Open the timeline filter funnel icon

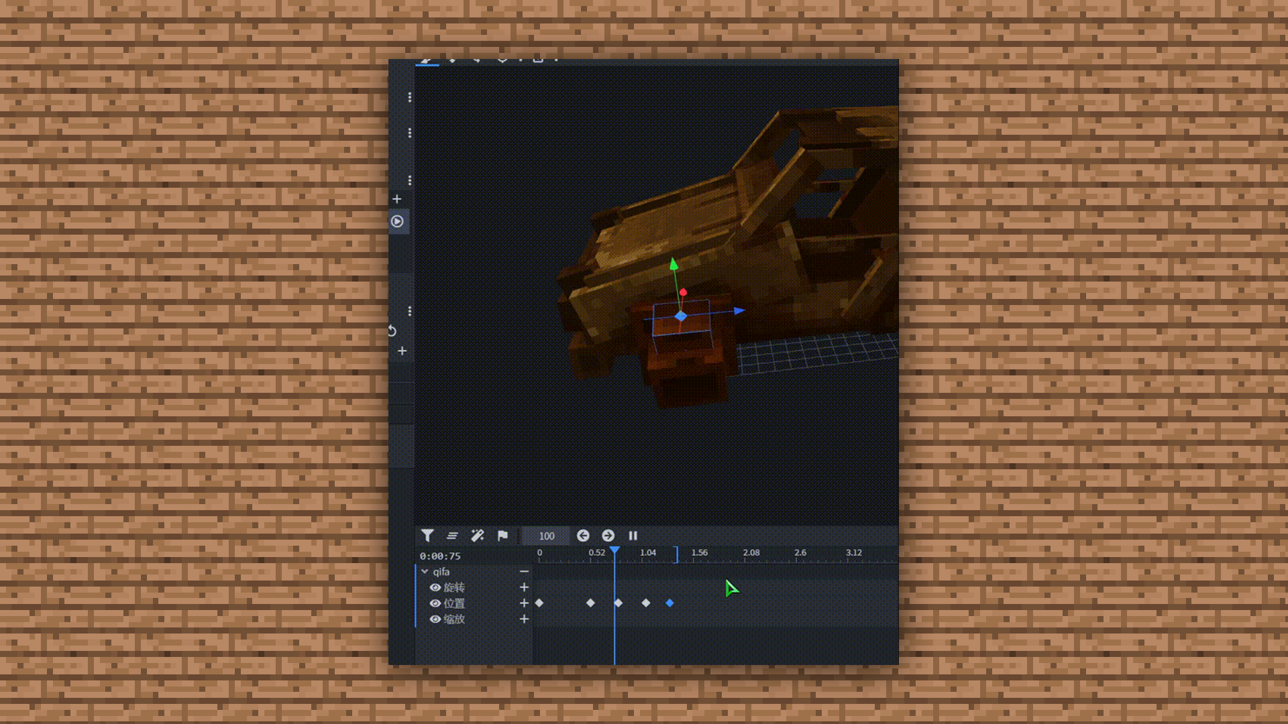click(x=427, y=536)
